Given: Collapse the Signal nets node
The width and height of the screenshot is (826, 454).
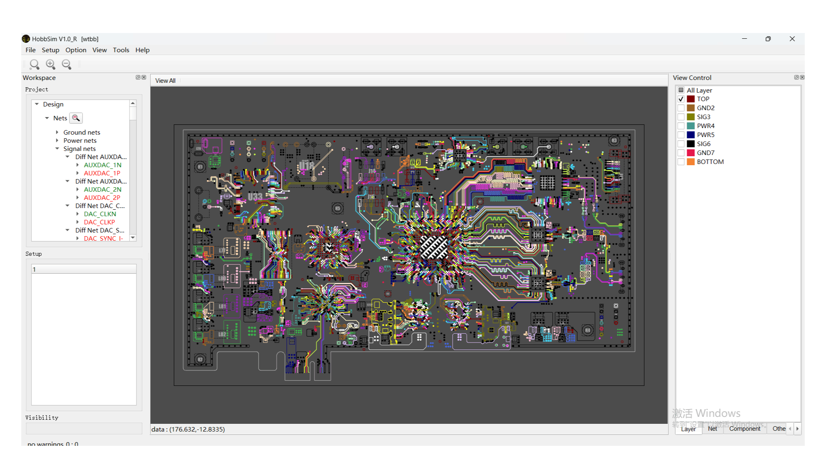Looking at the screenshot, I should [x=57, y=148].
